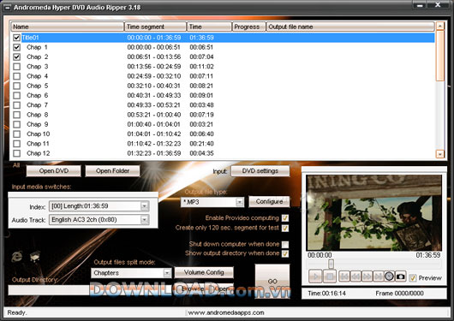Click the icon beside Internet Explorer icon
Image resolution: width=454 pixels, height=321 pixels.
(35, 256)
